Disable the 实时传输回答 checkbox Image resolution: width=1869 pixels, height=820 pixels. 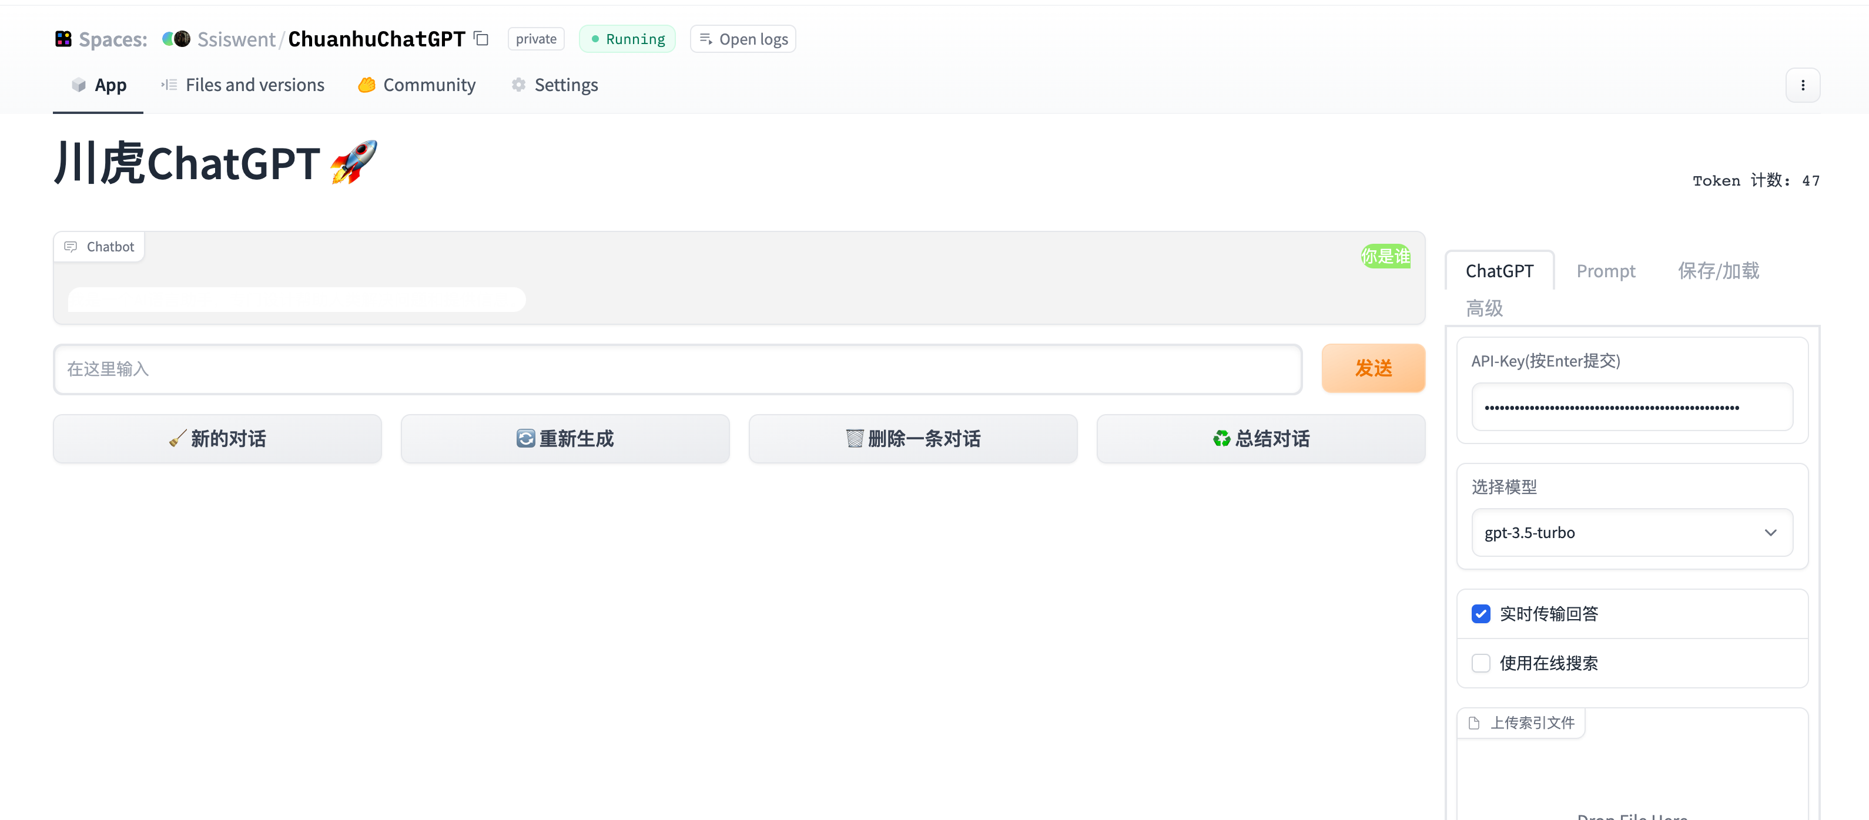coord(1481,613)
